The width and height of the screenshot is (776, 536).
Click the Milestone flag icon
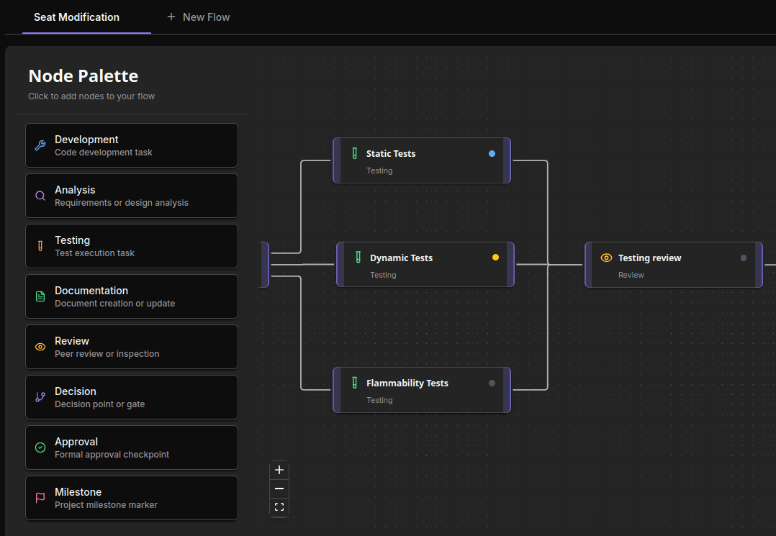(x=40, y=497)
